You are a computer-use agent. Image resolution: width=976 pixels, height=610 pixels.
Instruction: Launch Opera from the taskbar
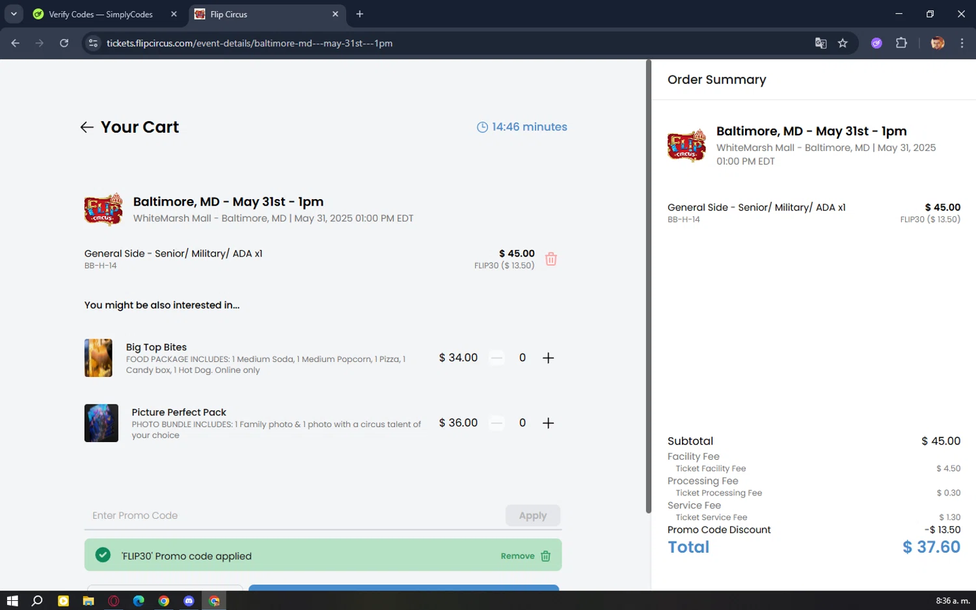(113, 601)
